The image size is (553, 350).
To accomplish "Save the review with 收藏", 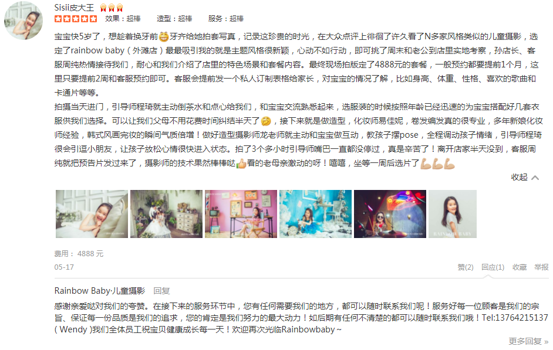I will click(520, 267).
